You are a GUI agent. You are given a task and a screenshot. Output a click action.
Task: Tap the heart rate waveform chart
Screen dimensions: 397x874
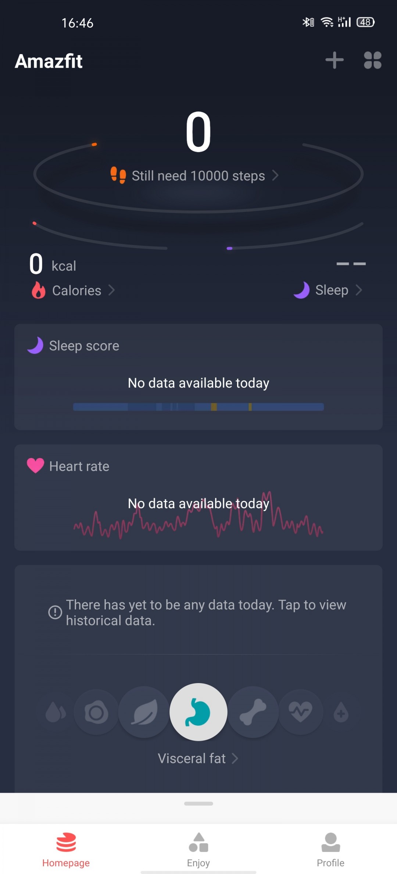[x=198, y=522]
